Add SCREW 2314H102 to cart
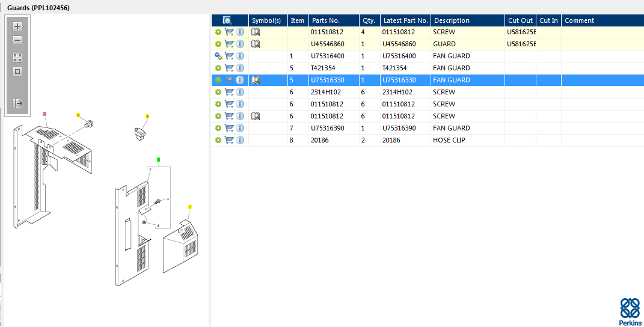Image resolution: width=644 pixels, height=327 pixels. (229, 92)
